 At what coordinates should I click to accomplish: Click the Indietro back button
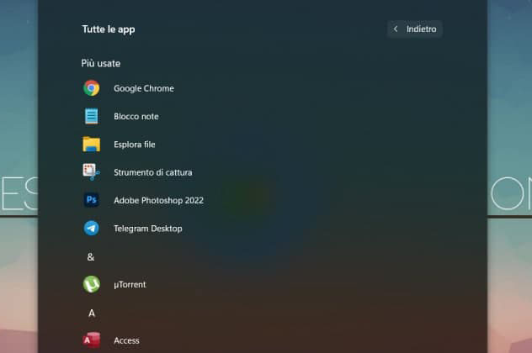point(415,29)
